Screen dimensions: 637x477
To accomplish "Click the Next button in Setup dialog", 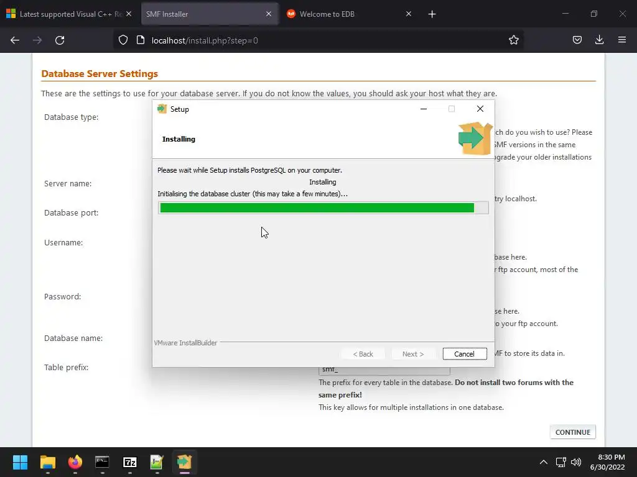I will pyautogui.click(x=413, y=353).
